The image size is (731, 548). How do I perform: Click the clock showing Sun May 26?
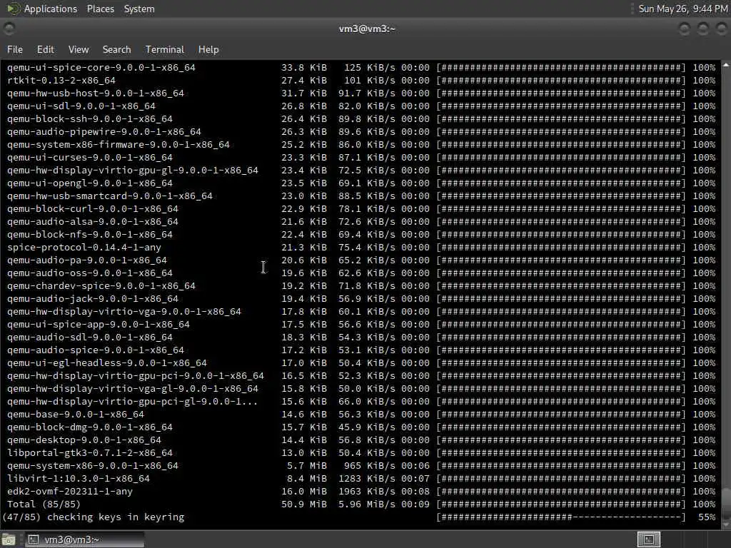[x=683, y=9]
